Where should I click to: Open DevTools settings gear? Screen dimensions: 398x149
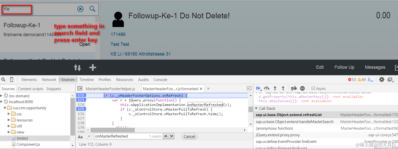coord(382,79)
